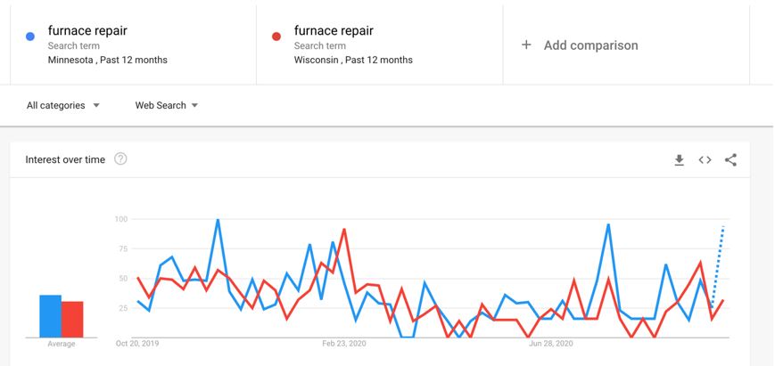
Task: Change the Wisconsin, Past 12 months filter
Action: tap(353, 61)
